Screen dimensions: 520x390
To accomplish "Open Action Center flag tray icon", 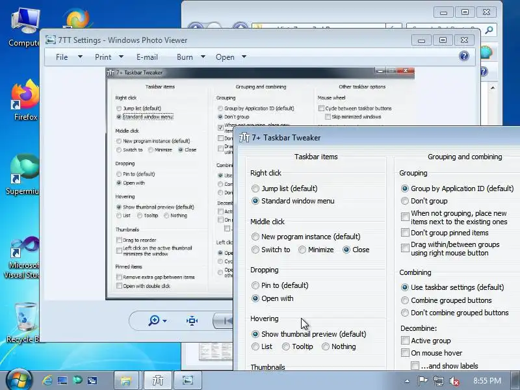I will (422, 381).
